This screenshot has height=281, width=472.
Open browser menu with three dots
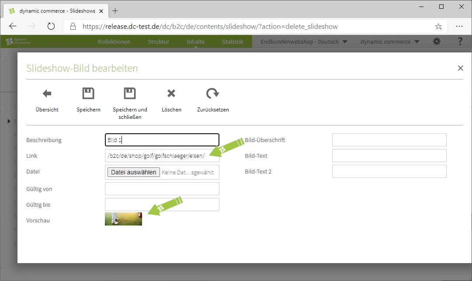point(459,27)
